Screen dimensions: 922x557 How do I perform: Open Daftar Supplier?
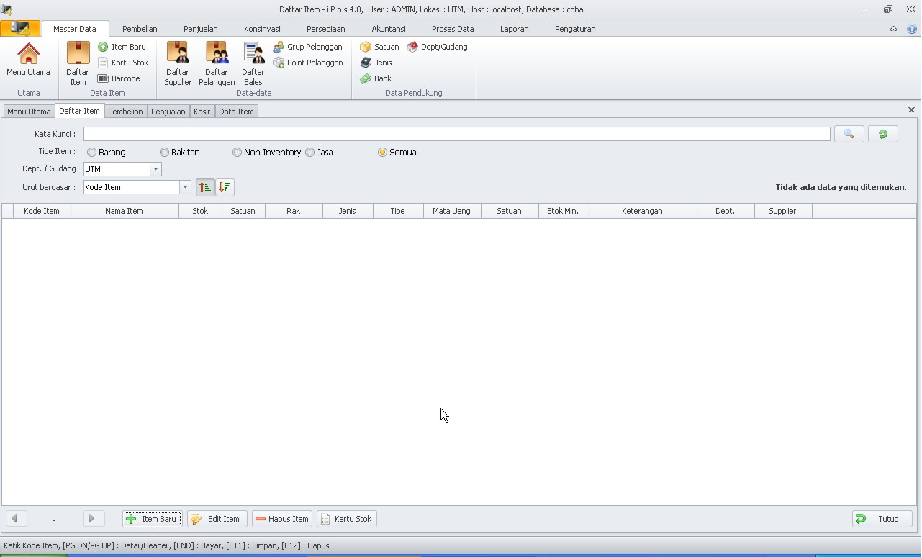177,63
